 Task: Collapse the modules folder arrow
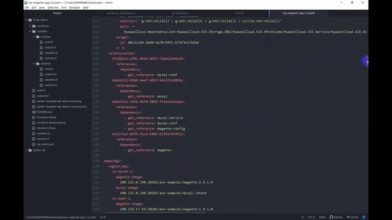click(x=30, y=31)
